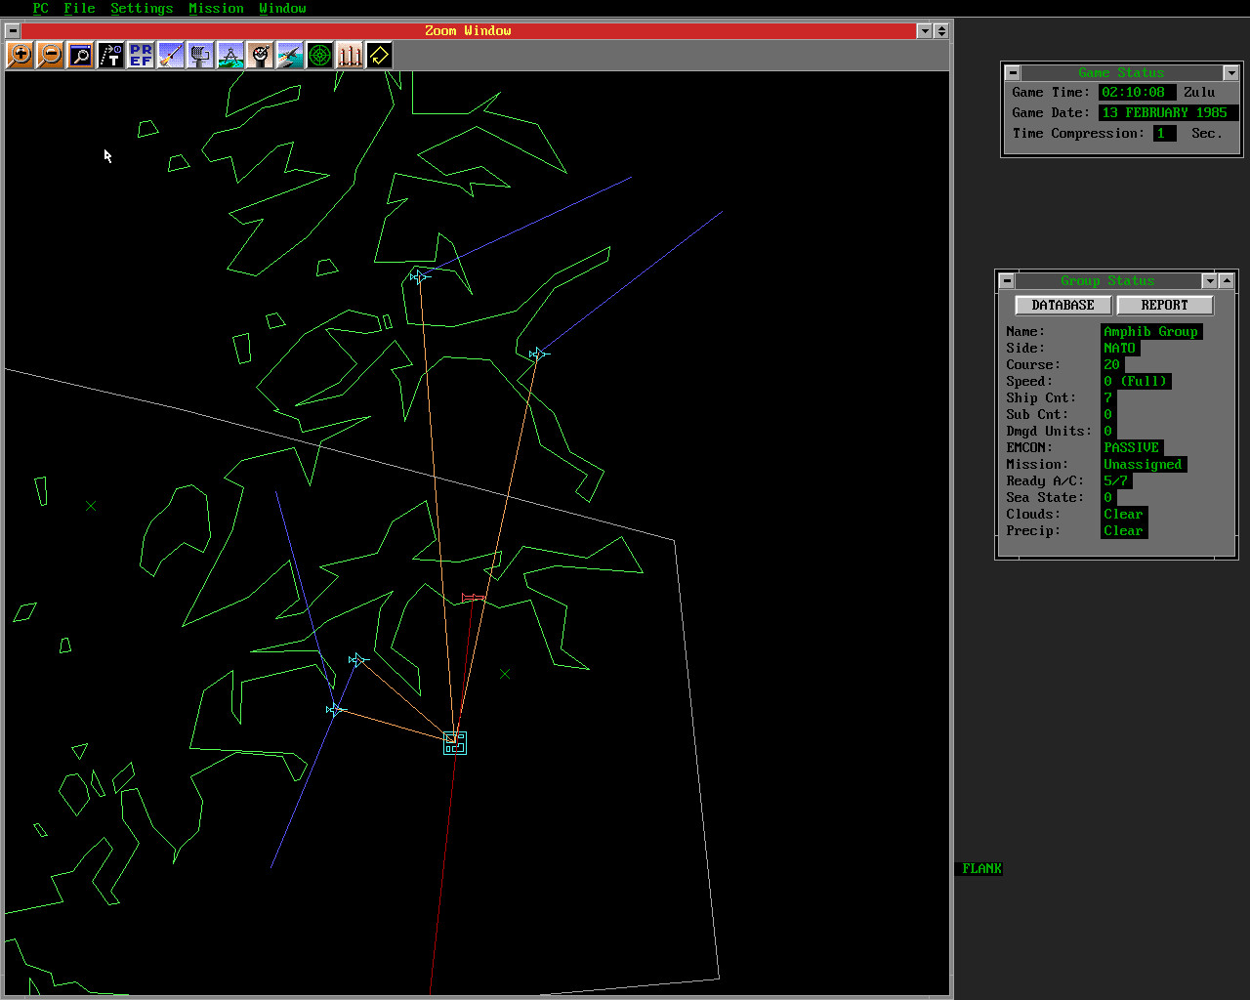Open preferences with the PREF icon
This screenshot has height=1000, width=1250.
coord(141,56)
